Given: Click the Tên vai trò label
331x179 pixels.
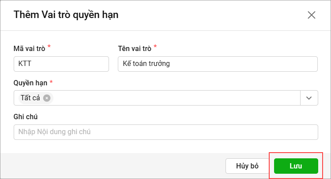Looking at the screenshot, I should click(135, 48).
